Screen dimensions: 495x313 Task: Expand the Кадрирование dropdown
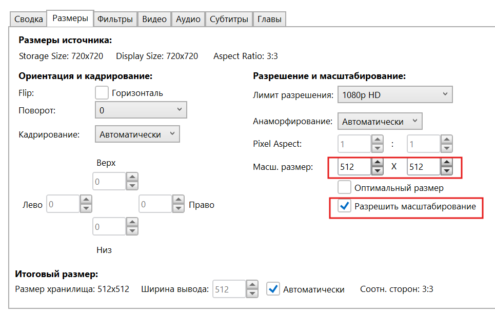(137, 134)
